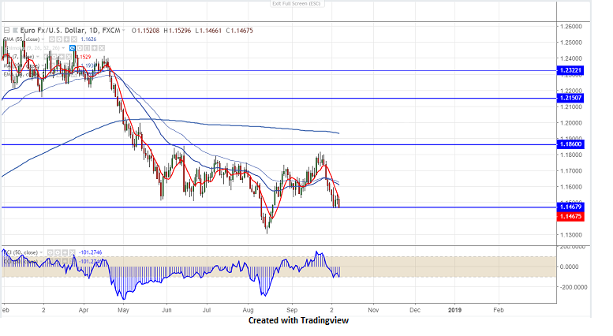
Task: Open settings for SMA (55, close) indicator
Action: point(59,39)
